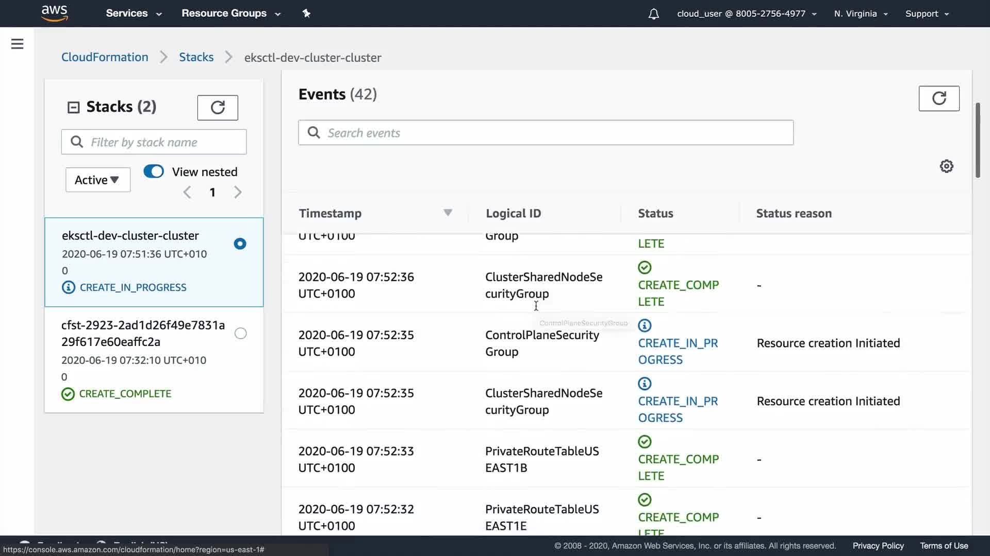Screen dimensions: 990x556
Task: Go to next stacks page arrow
Action: coord(238,193)
